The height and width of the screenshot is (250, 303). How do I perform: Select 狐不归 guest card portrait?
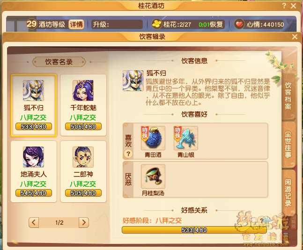(x=33, y=90)
